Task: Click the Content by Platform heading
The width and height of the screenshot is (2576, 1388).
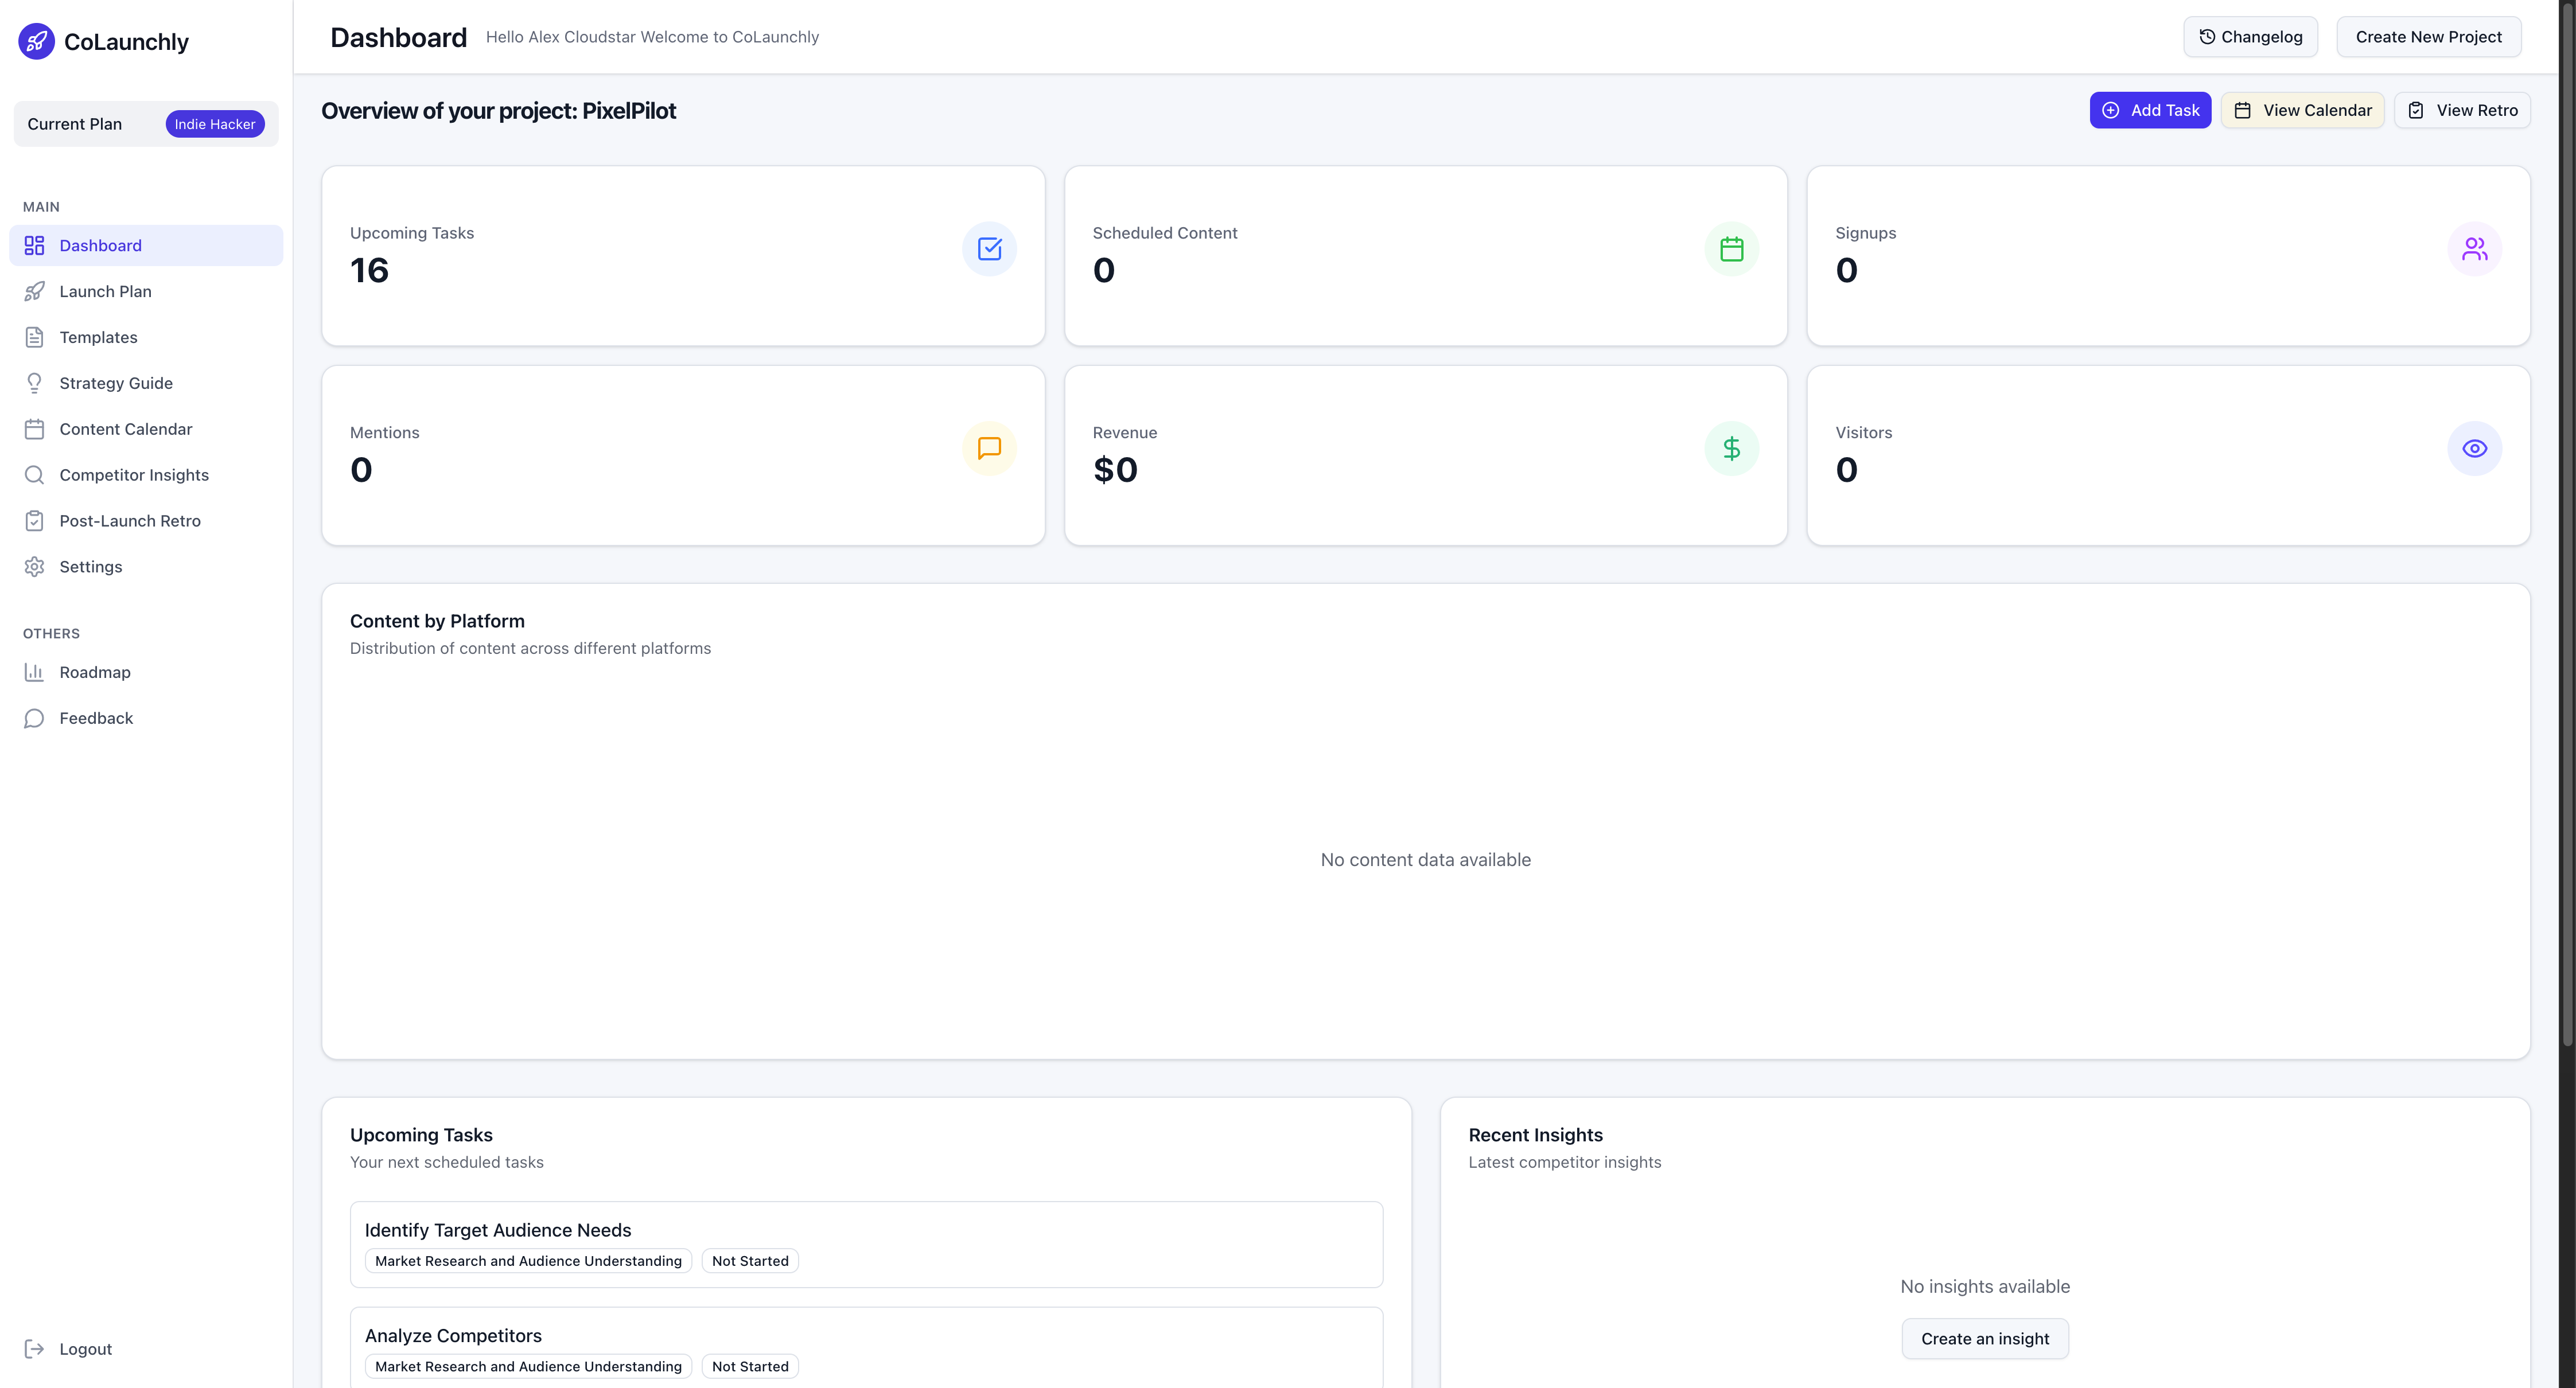Action: pos(437,621)
